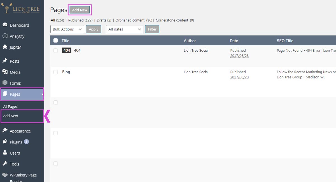Click the Posts pushpin icon

click(5, 61)
